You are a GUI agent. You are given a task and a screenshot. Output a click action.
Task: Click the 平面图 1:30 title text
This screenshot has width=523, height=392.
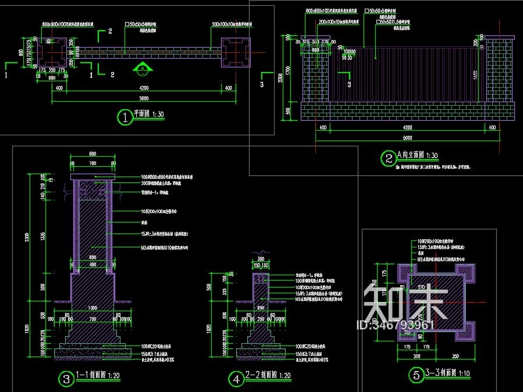148,115
